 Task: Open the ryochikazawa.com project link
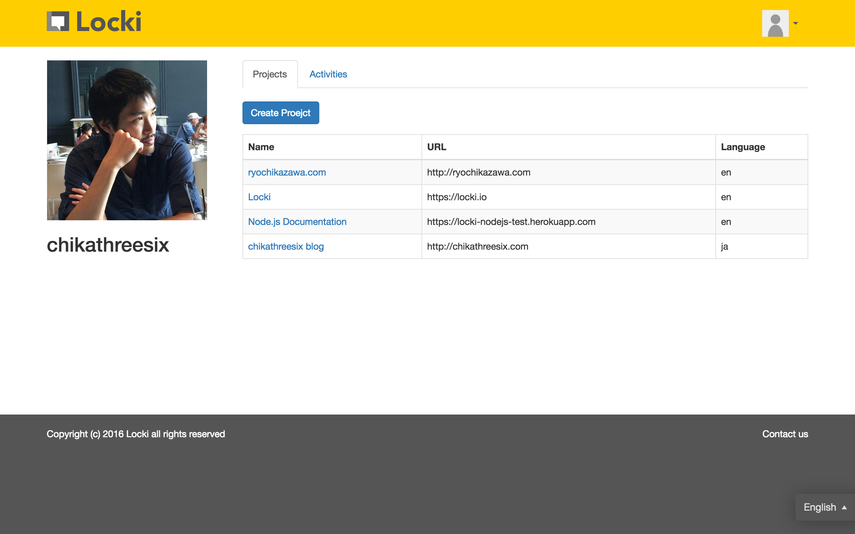287,172
